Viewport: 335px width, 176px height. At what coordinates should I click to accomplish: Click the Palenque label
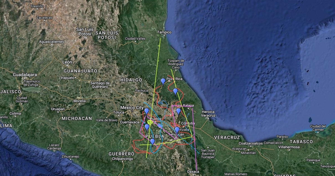click(x=313, y=160)
